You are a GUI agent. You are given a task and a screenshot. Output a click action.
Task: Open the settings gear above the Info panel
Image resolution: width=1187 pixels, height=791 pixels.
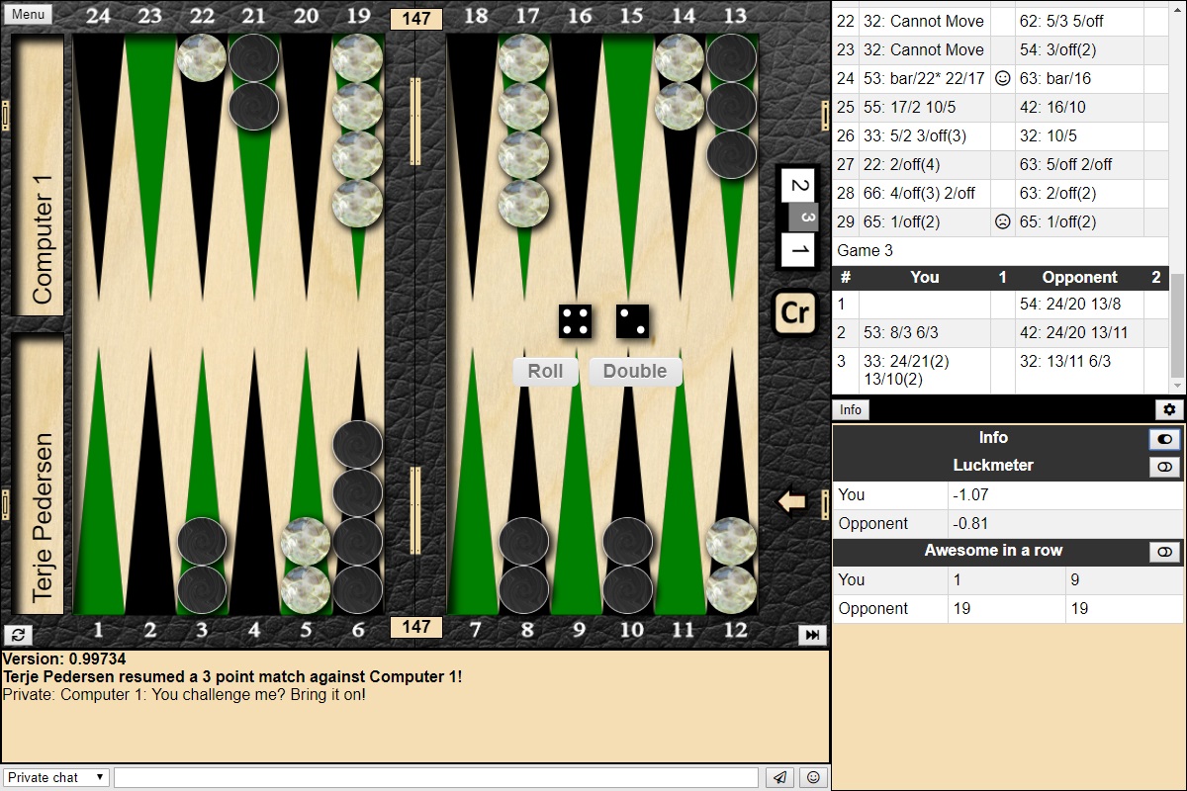pyautogui.click(x=1169, y=409)
